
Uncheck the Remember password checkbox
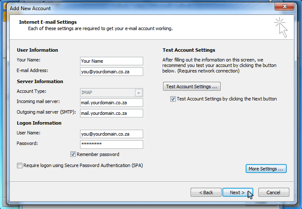click(73, 154)
